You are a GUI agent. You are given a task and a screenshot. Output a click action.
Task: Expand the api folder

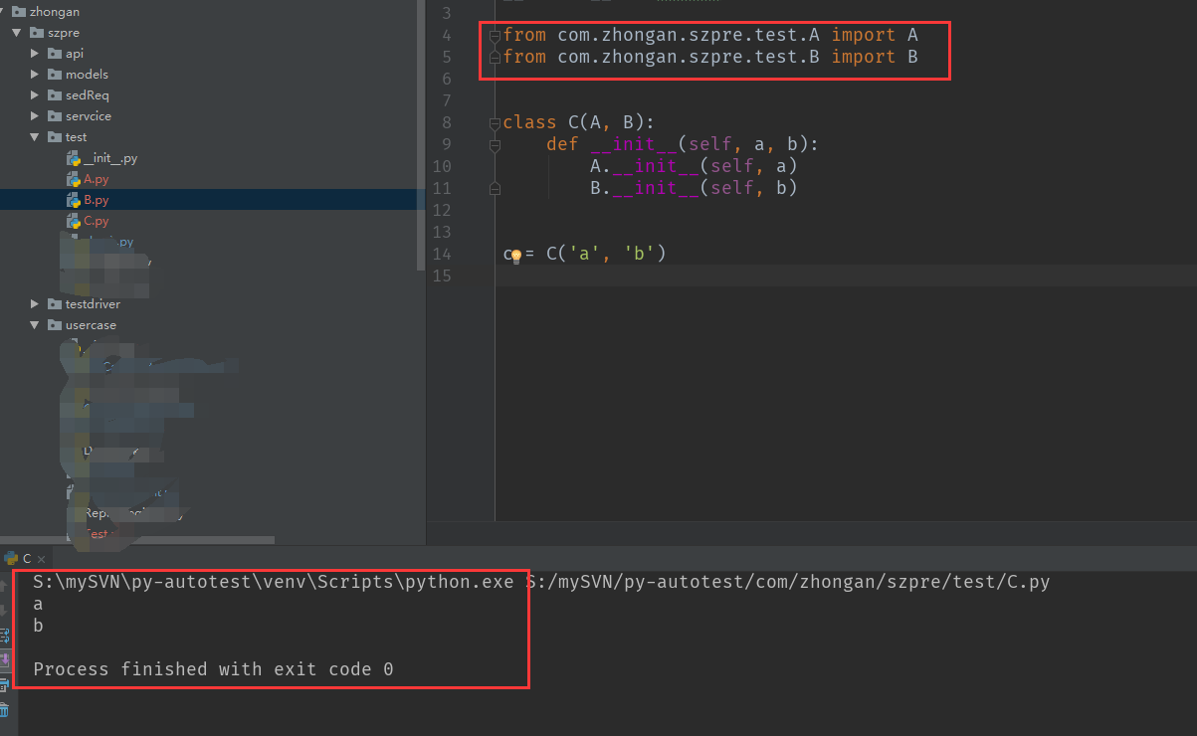click(x=35, y=54)
